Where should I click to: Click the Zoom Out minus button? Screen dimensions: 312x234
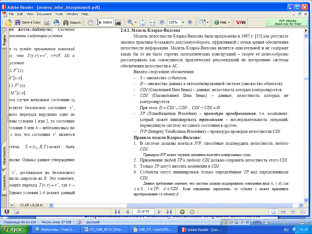coord(162,22)
